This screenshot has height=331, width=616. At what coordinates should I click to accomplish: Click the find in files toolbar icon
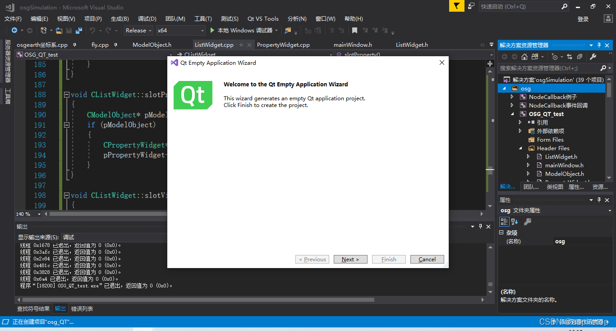point(288,31)
